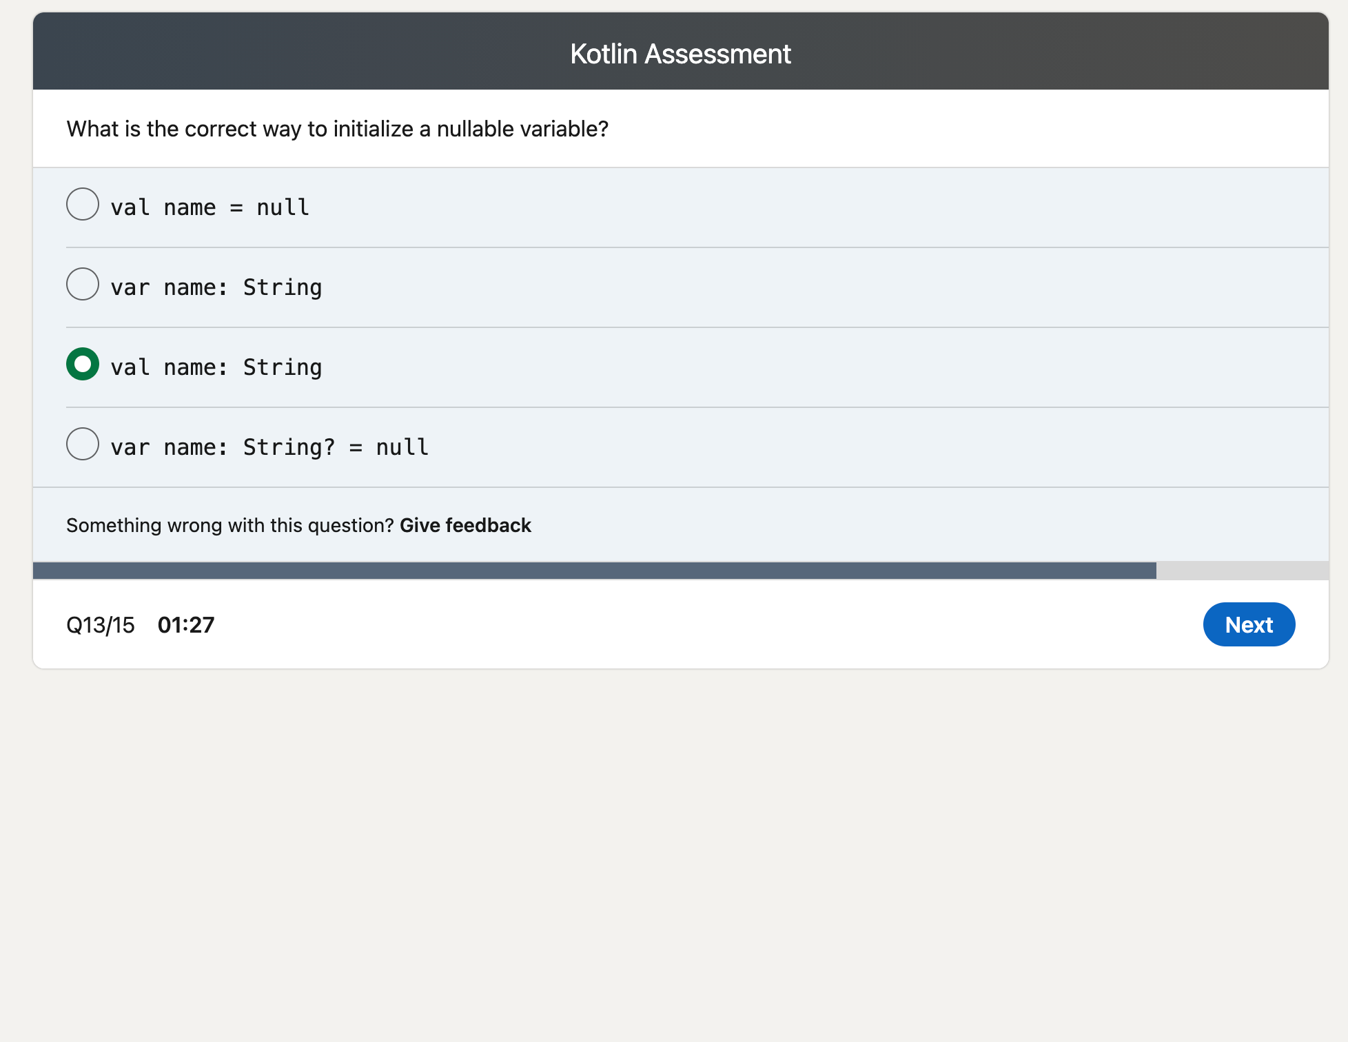Click the Next button to continue
Viewport: 1348px width, 1042px height.
pos(1249,624)
